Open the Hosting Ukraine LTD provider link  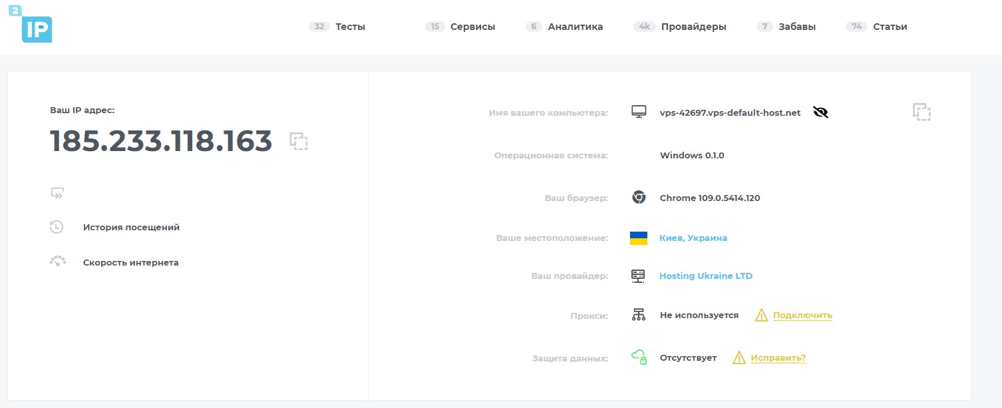coord(706,276)
